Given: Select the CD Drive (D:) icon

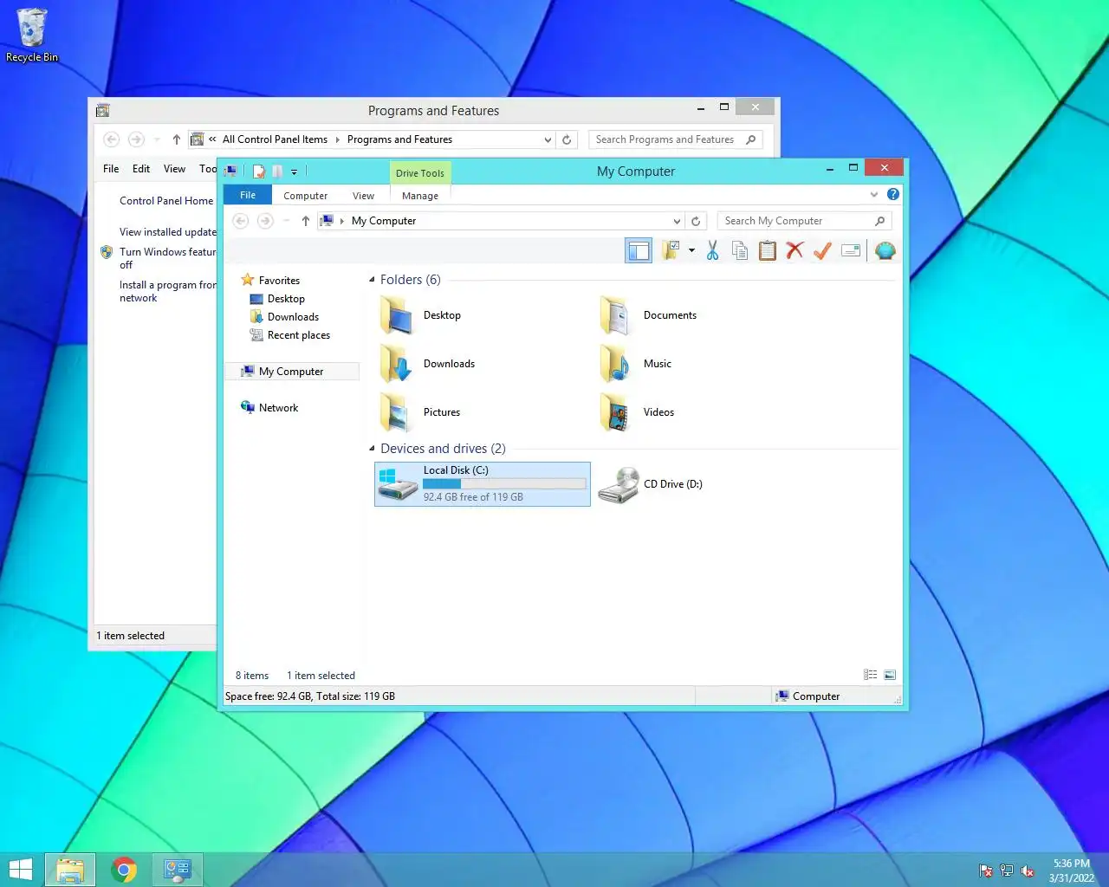Looking at the screenshot, I should click(619, 484).
